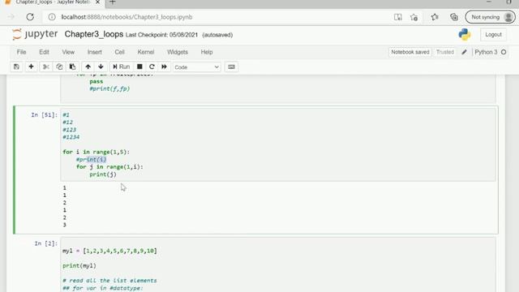The width and height of the screenshot is (519, 292).
Task: Open the Insert menu
Action: [x=95, y=52]
